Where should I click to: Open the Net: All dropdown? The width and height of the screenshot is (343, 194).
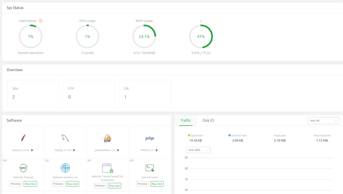point(323,121)
